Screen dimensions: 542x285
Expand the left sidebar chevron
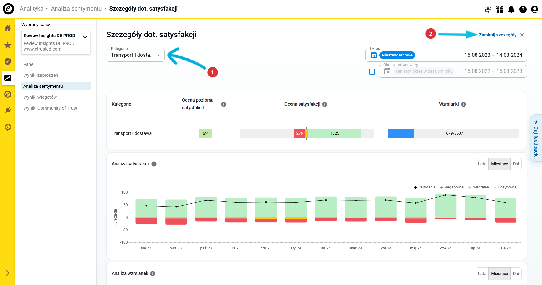[8, 273]
